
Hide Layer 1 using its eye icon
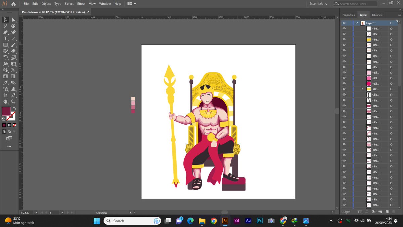(x=344, y=23)
